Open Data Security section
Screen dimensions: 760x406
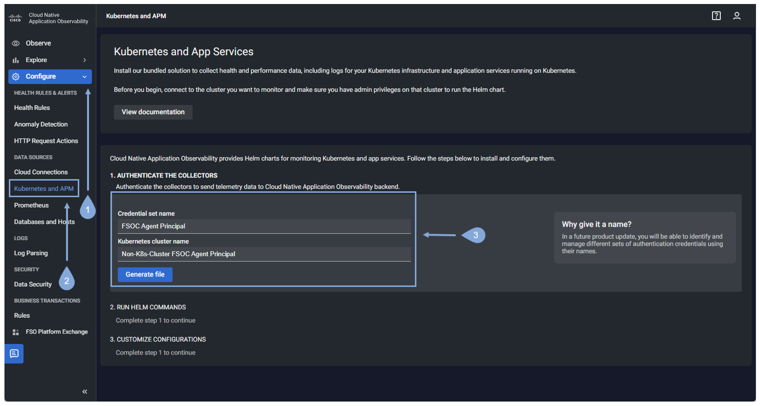[x=33, y=284]
